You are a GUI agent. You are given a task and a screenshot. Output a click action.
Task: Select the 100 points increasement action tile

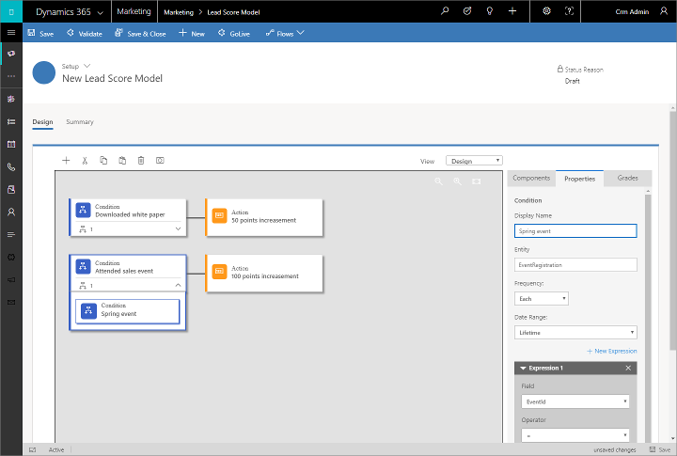point(264,274)
